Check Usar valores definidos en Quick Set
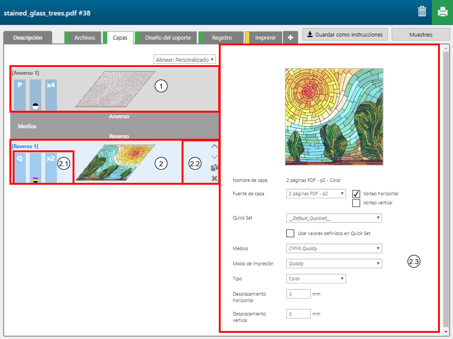The image size is (453, 339). coord(290,233)
